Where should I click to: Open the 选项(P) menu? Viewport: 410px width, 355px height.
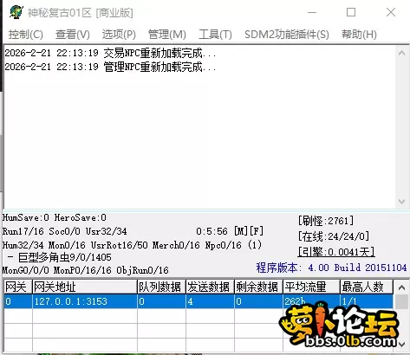[119, 35]
